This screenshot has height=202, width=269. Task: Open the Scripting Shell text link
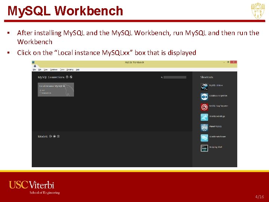[x=216, y=147]
